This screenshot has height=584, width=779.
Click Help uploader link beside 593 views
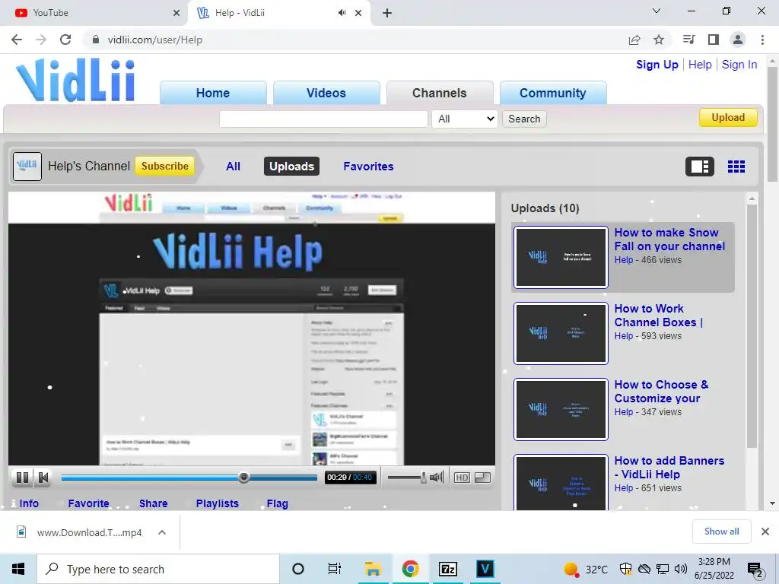[x=624, y=336]
